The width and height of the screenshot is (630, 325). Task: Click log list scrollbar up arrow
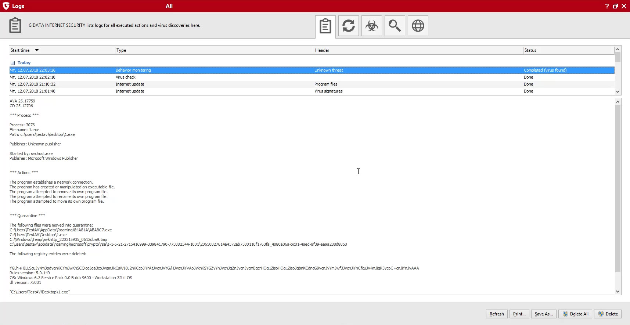pos(618,49)
